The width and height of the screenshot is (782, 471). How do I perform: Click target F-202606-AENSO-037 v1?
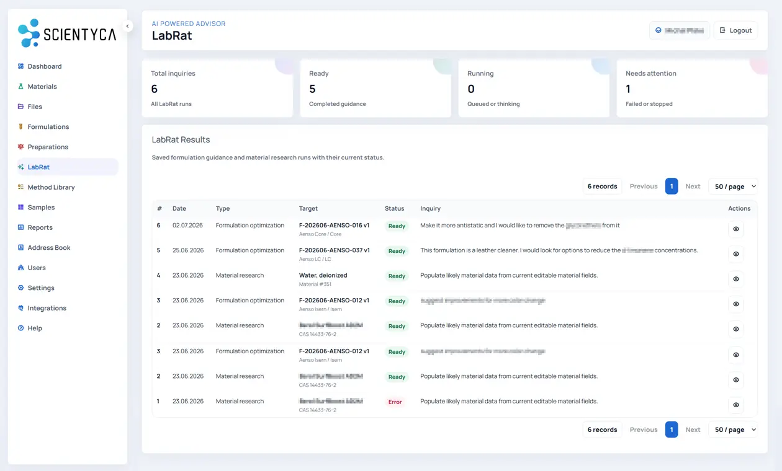335,250
